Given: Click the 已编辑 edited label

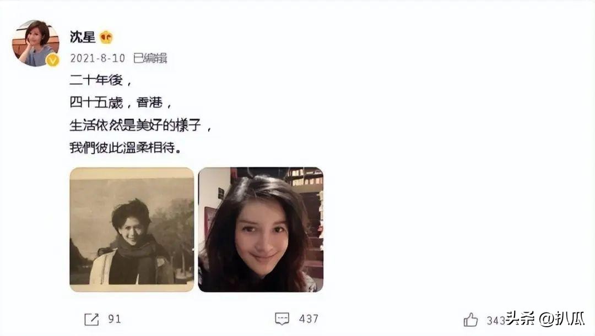Looking at the screenshot, I should click(x=150, y=58).
